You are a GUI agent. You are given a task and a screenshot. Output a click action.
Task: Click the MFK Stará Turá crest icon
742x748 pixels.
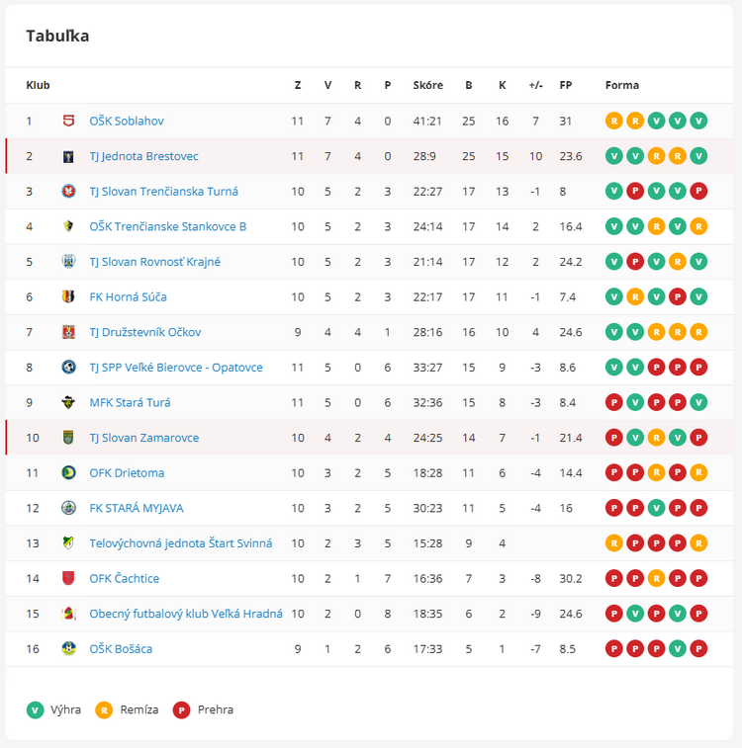[x=68, y=402]
